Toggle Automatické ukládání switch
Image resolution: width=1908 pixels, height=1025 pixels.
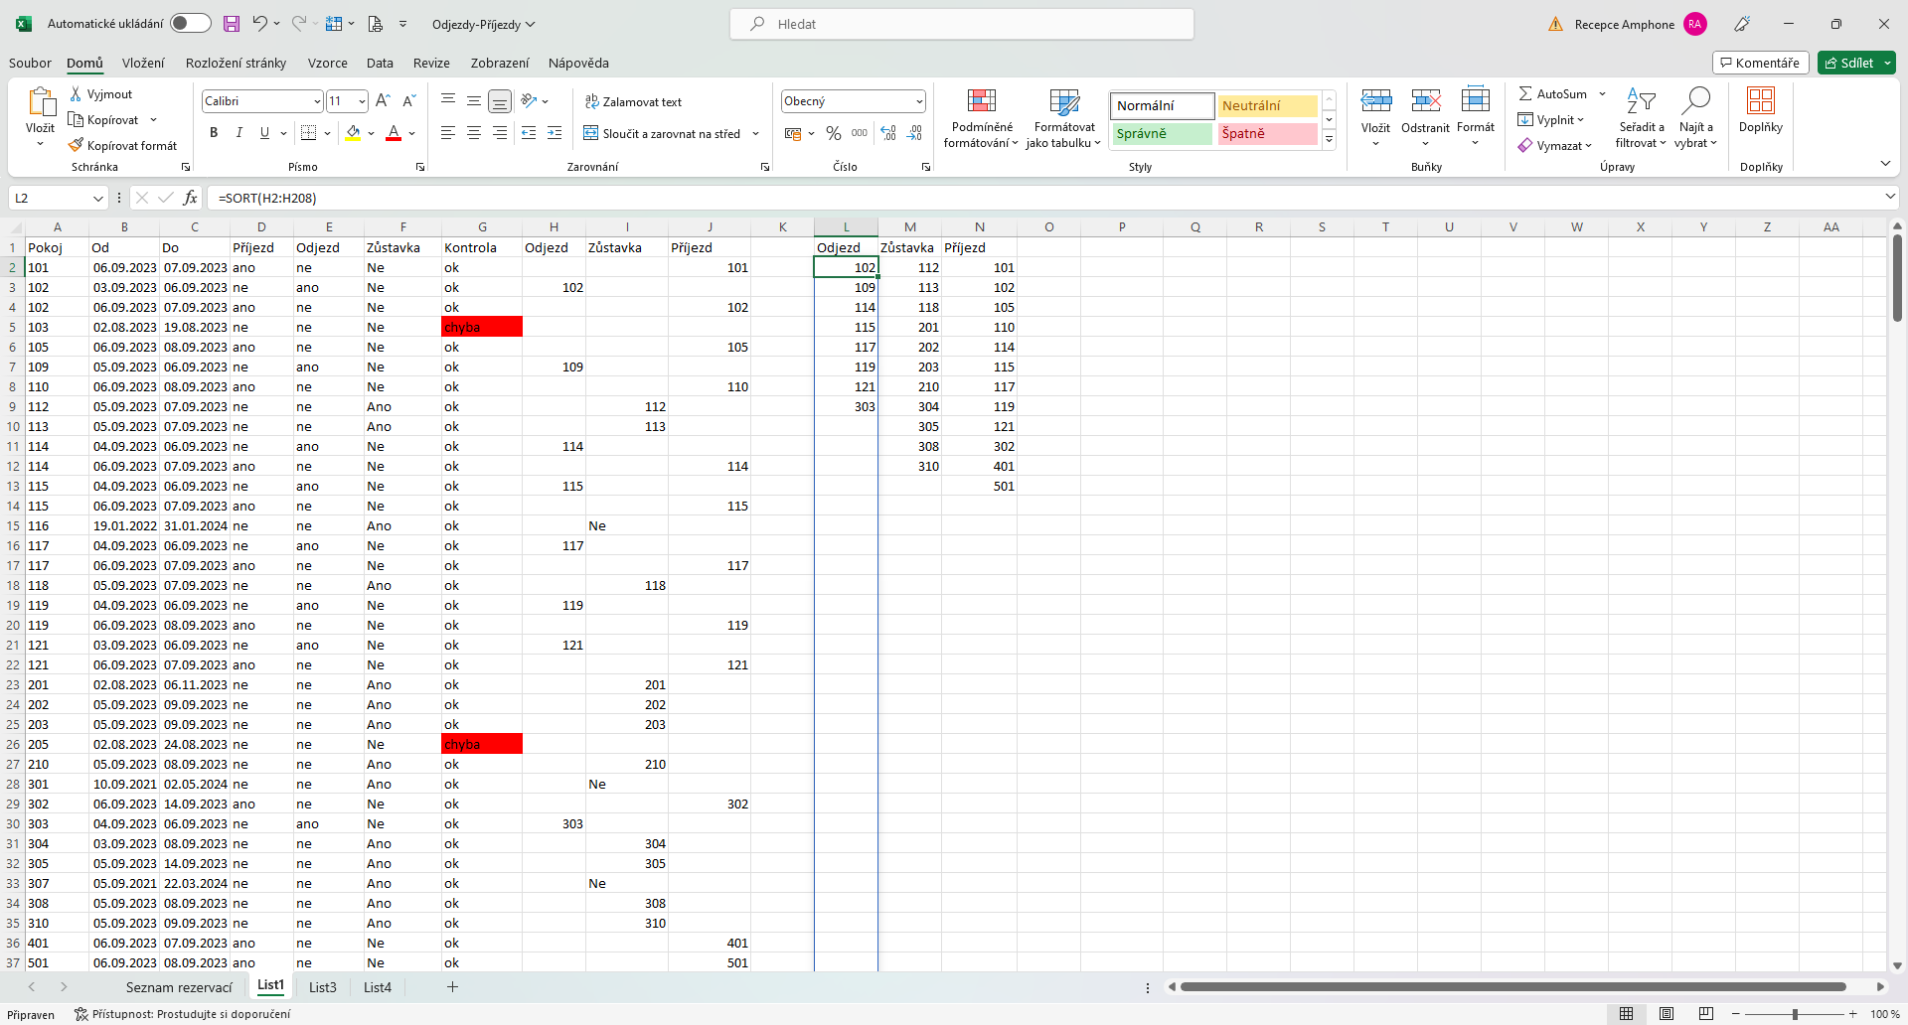click(x=191, y=24)
